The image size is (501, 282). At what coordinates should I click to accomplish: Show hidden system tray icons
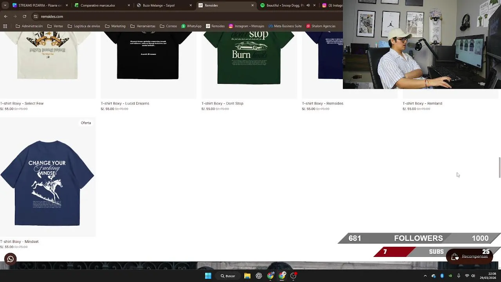425,276
